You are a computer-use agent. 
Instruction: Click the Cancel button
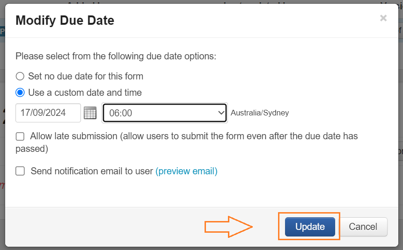363,227
